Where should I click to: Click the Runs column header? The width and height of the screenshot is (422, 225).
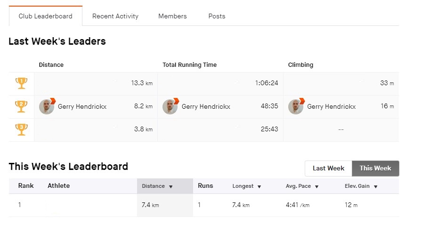pyautogui.click(x=205, y=186)
